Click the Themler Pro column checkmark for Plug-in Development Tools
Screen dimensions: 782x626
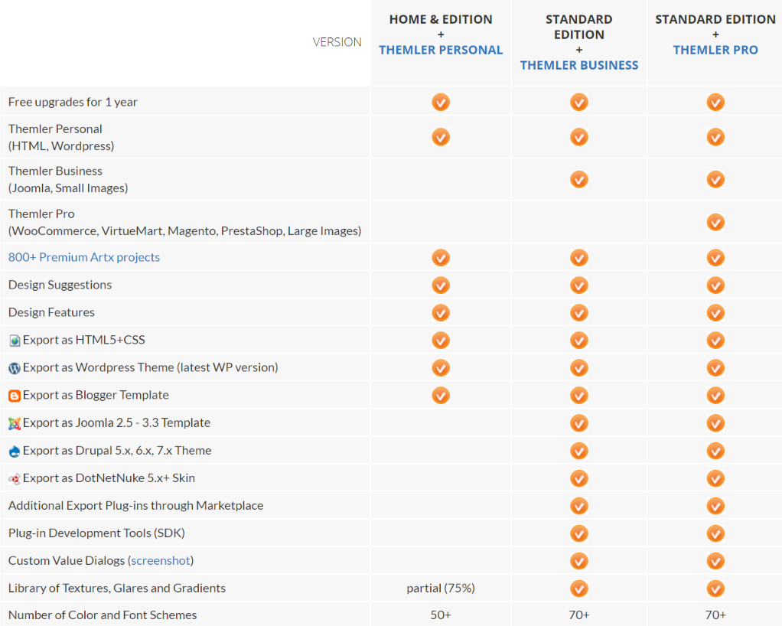[x=715, y=533]
